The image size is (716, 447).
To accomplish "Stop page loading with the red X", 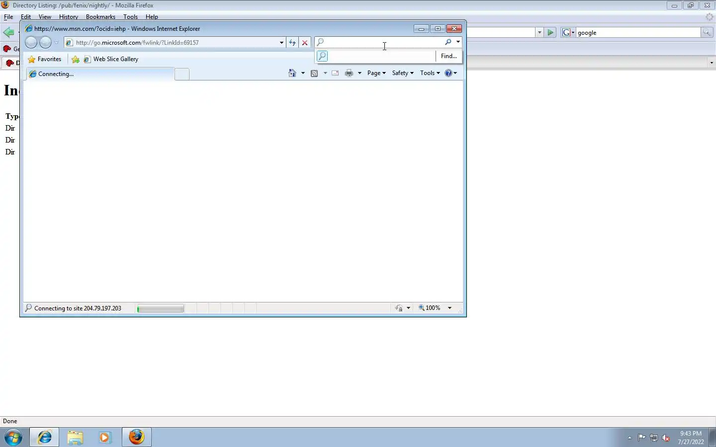I will click(x=305, y=43).
